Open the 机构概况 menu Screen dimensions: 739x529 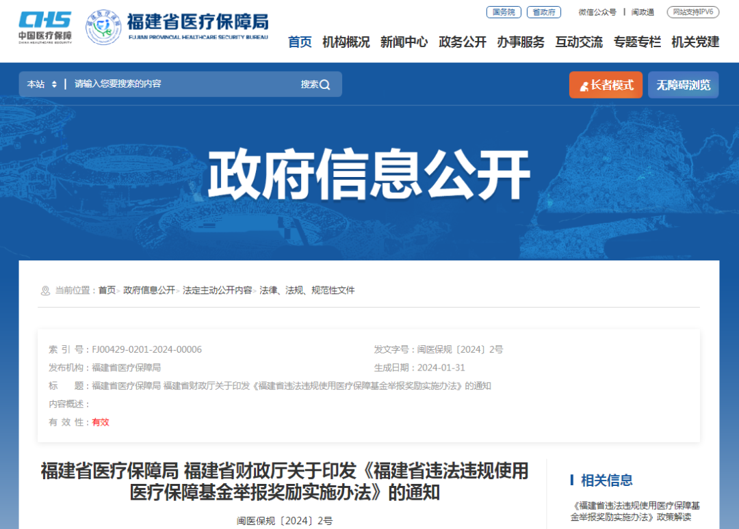tap(346, 42)
